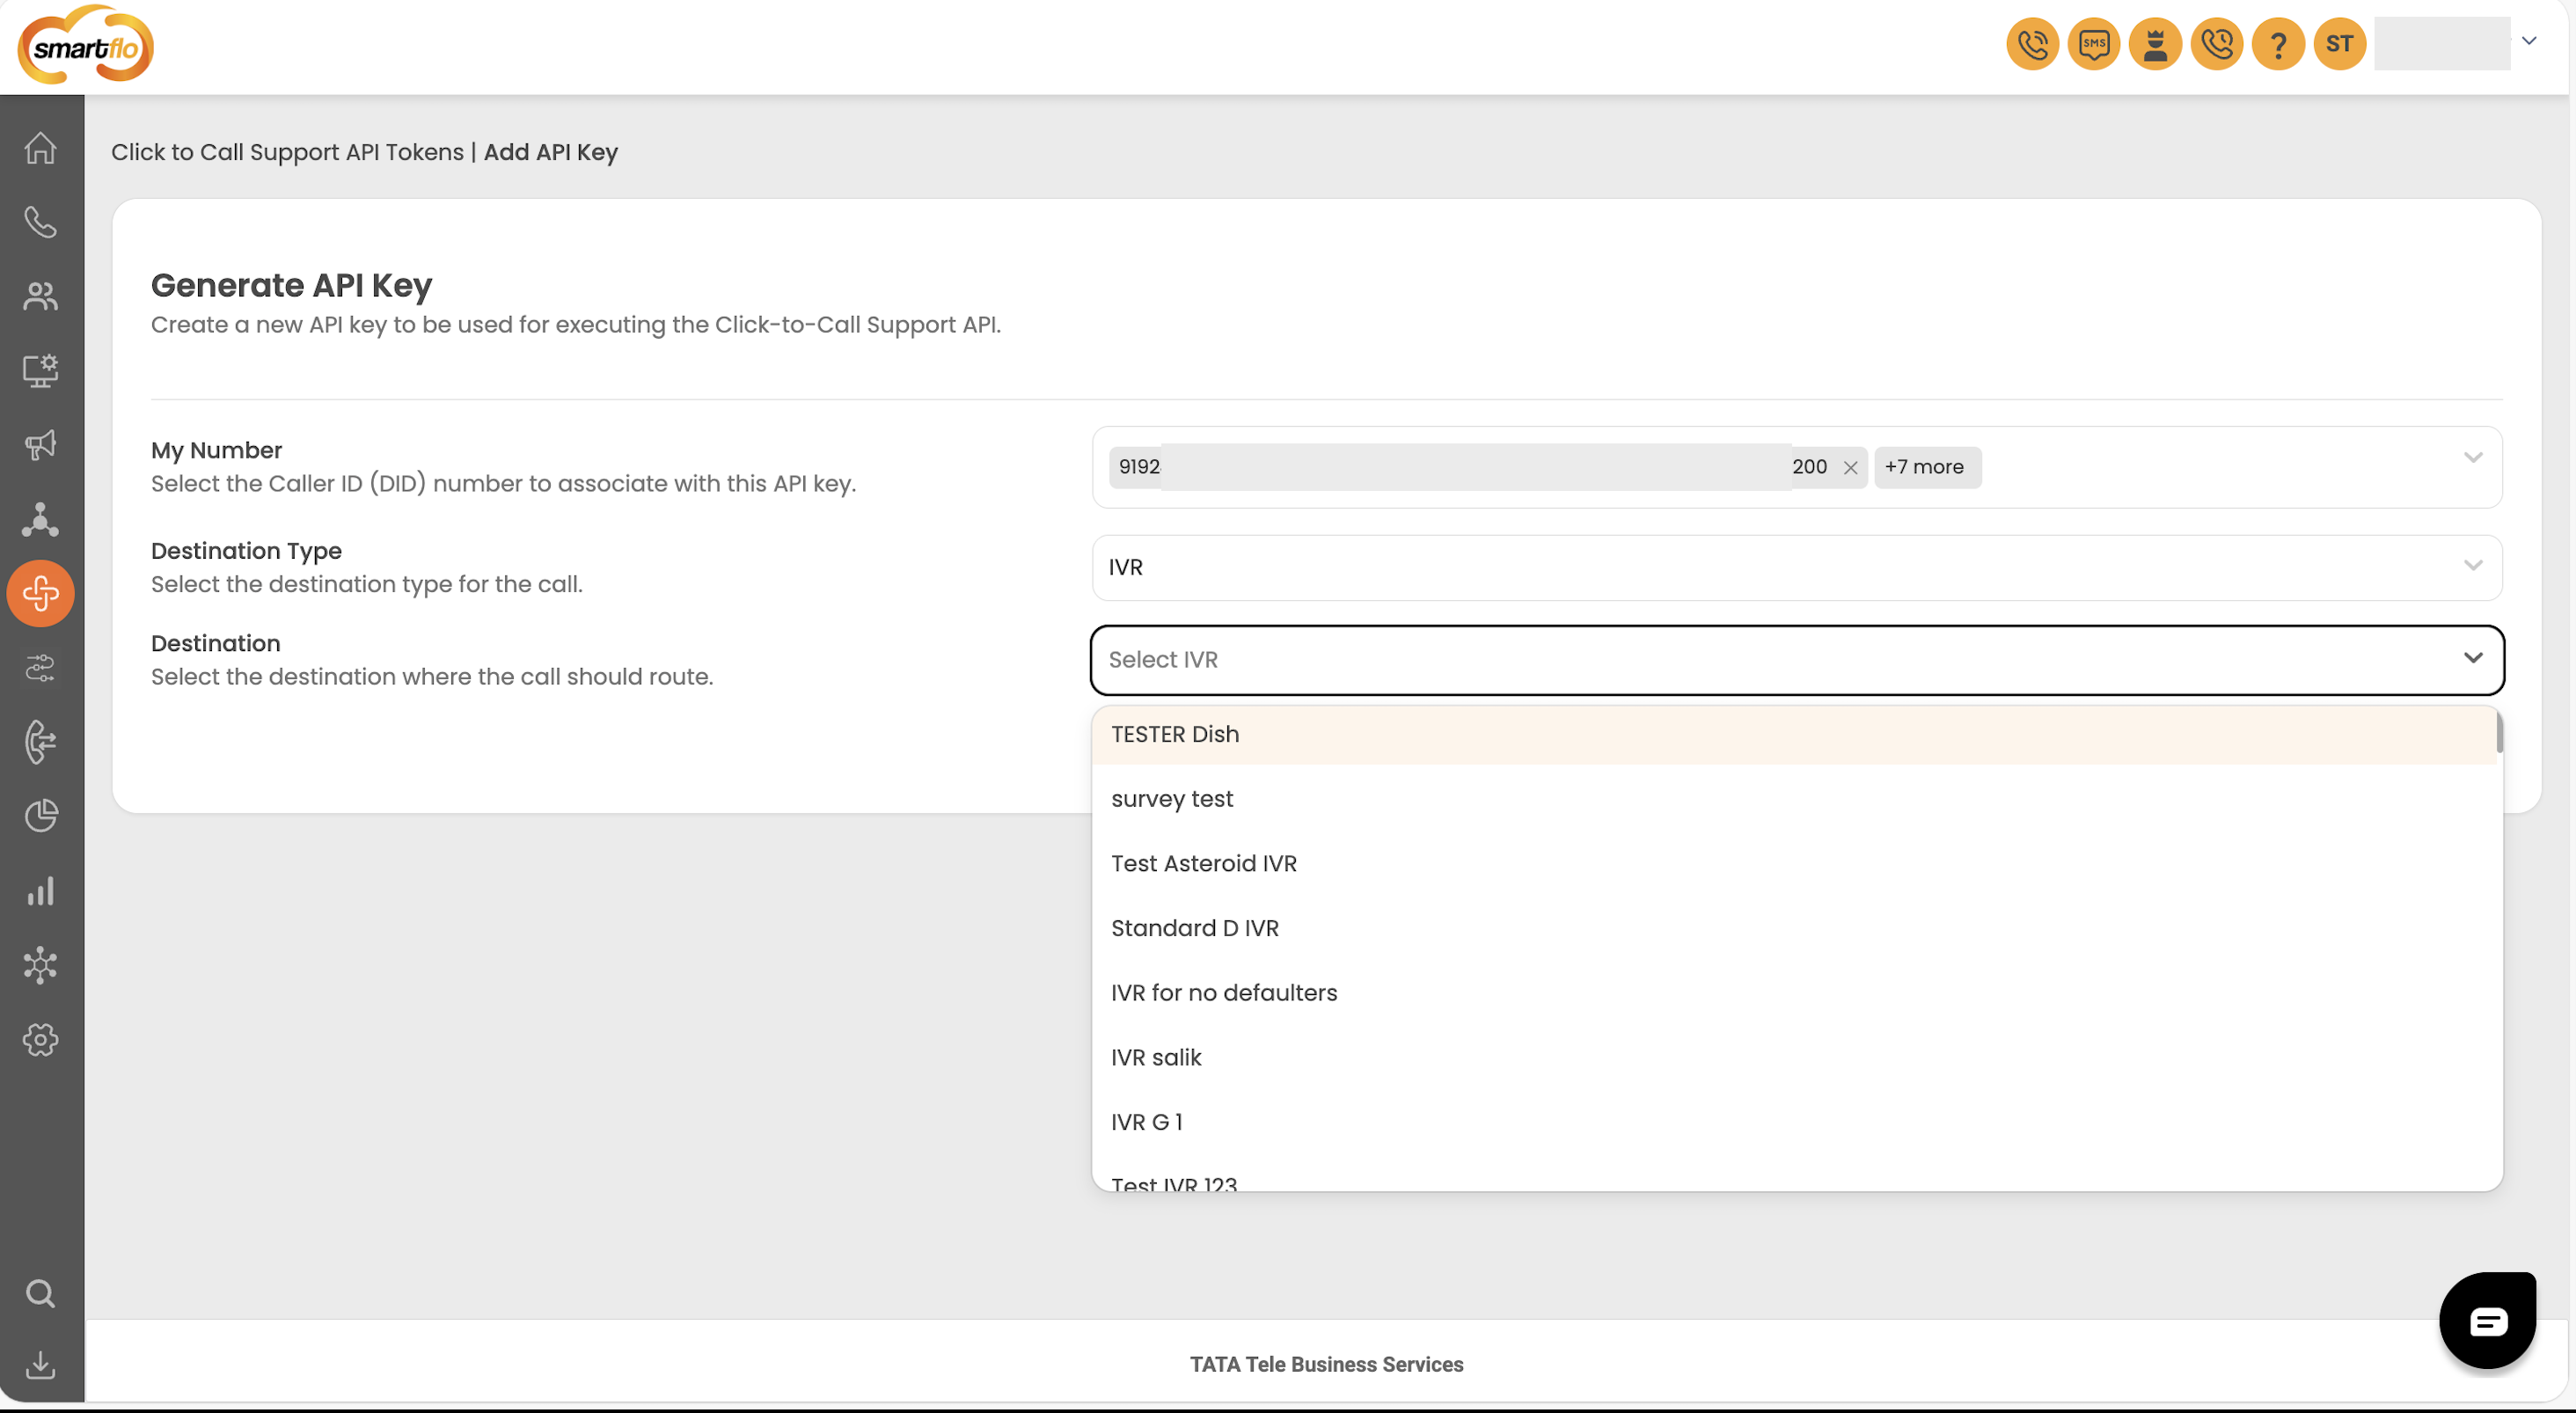The width and height of the screenshot is (2576, 1413).
Task: Open the Home icon in sidebar
Action: pos(41,148)
